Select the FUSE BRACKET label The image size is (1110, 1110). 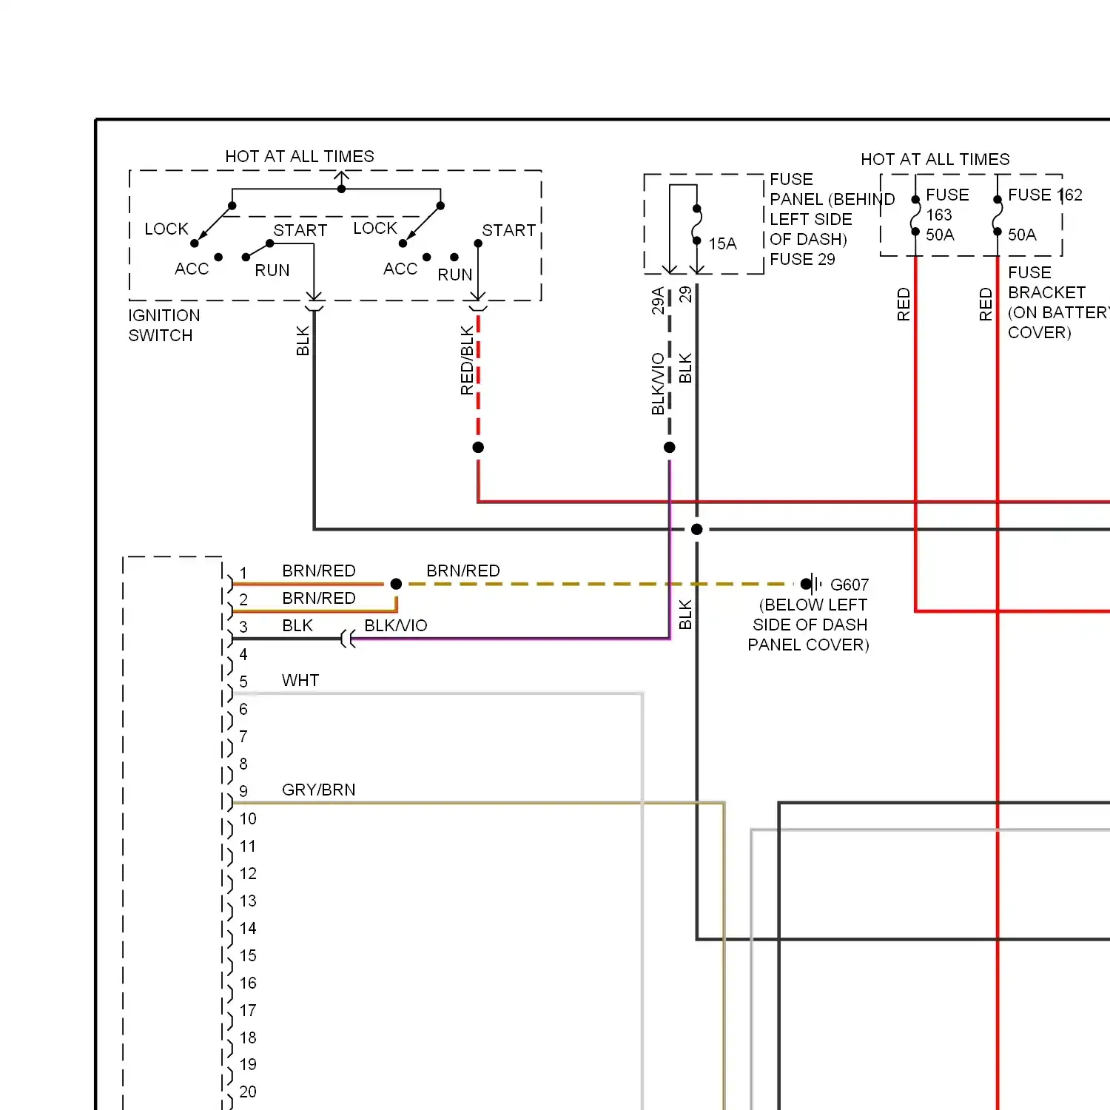(1046, 283)
